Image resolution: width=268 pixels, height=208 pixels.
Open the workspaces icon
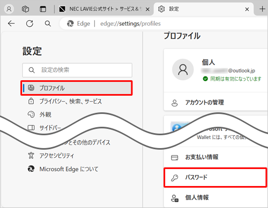pyautogui.click(x=25, y=9)
